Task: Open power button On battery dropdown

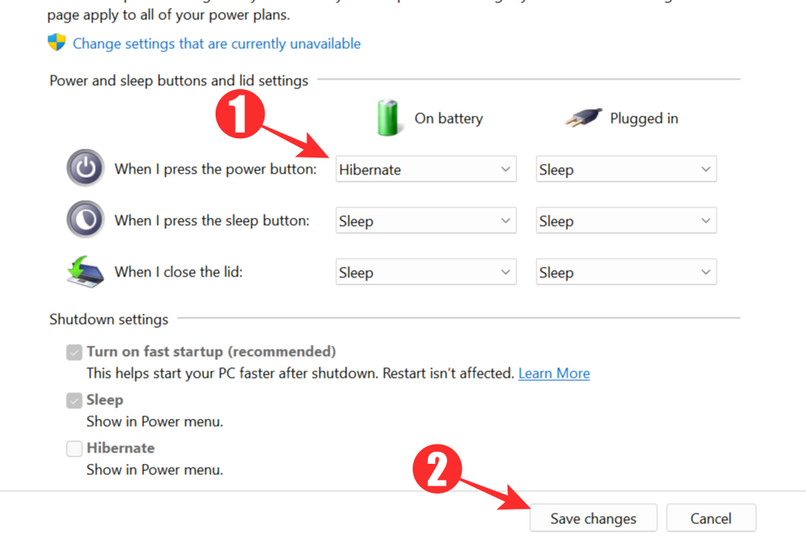Action: click(426, 170)
